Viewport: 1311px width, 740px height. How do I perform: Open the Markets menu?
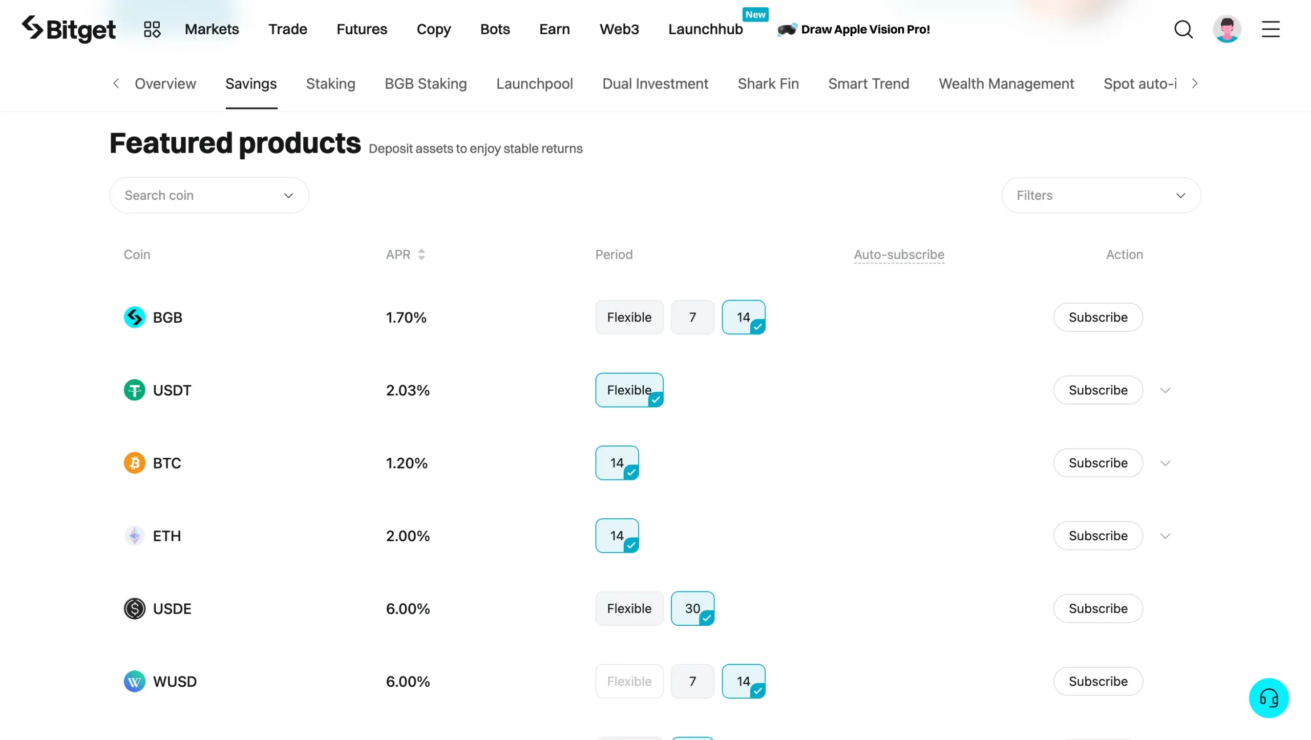212,29
